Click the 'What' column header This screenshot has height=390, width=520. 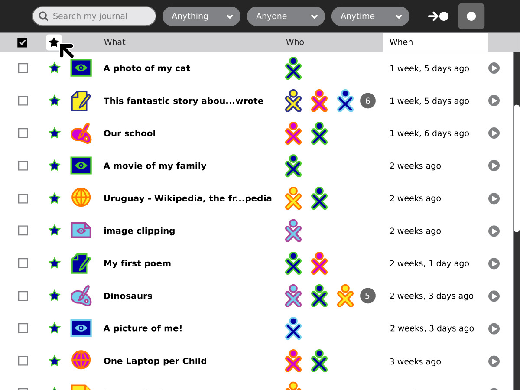(x=115, y=42)
